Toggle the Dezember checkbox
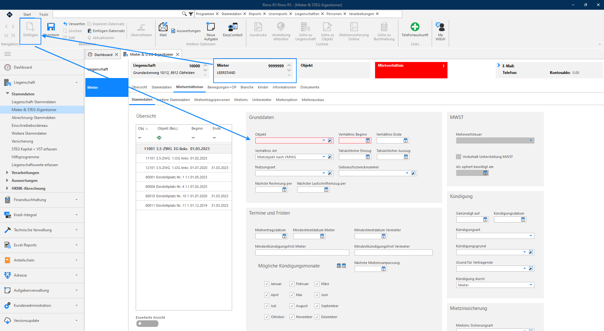Image resolution: width=604 pixels, height=331 pixels. click(317, 317)
